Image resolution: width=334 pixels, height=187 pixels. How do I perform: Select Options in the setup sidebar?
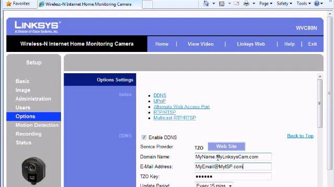click(x=33, y=116)
